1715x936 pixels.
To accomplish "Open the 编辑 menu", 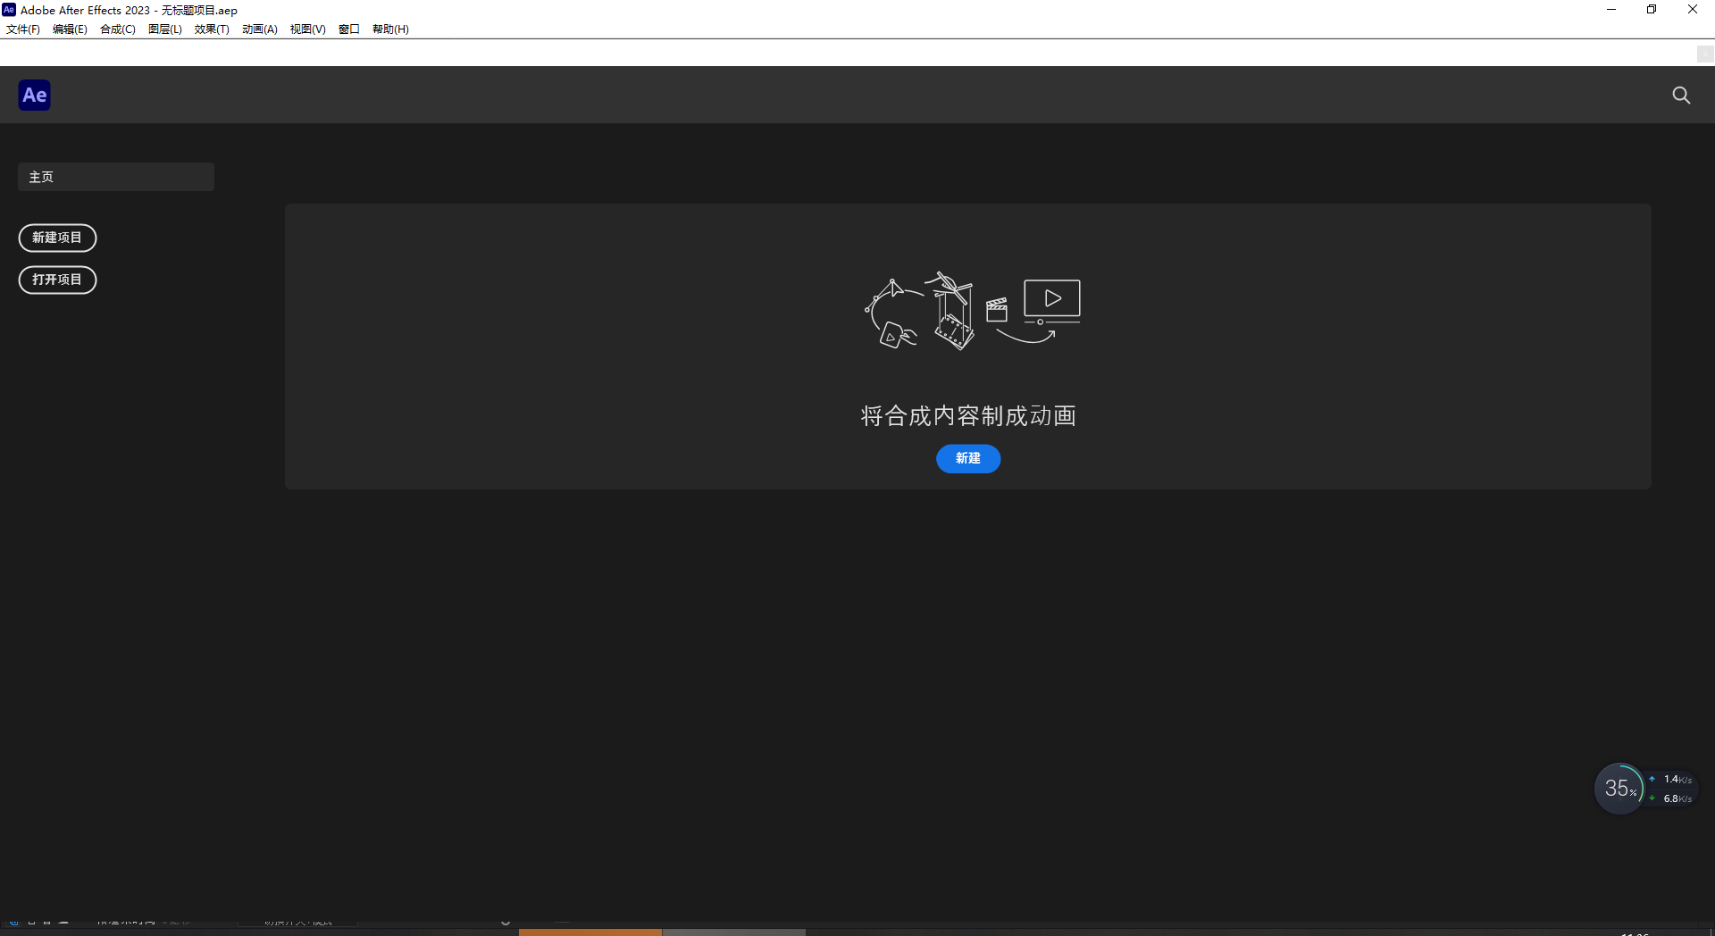I will [x=68, y=29].
